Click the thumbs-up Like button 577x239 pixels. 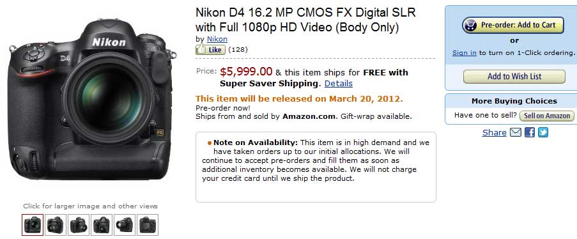tap(210, 49)
